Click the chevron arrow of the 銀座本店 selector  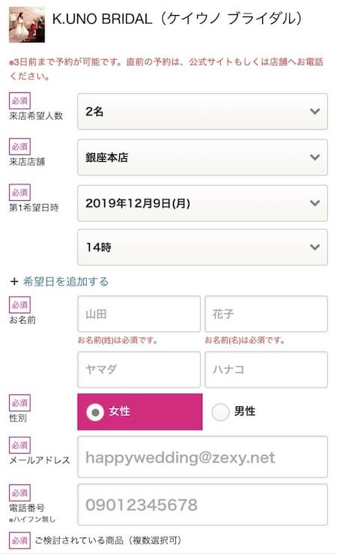(315, 157)
